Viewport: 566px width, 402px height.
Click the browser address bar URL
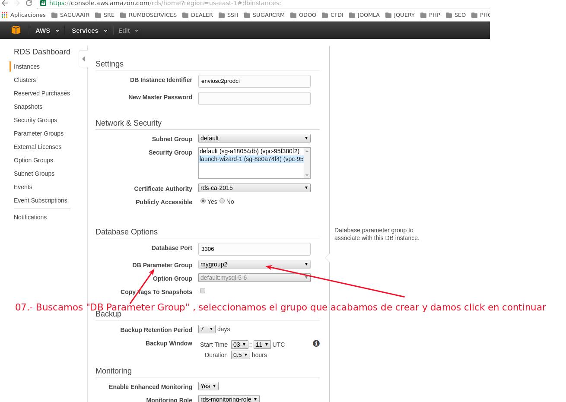tap(165, 3)
